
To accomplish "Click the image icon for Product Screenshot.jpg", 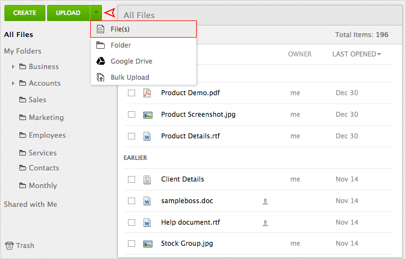I will (x=147, y=115).
